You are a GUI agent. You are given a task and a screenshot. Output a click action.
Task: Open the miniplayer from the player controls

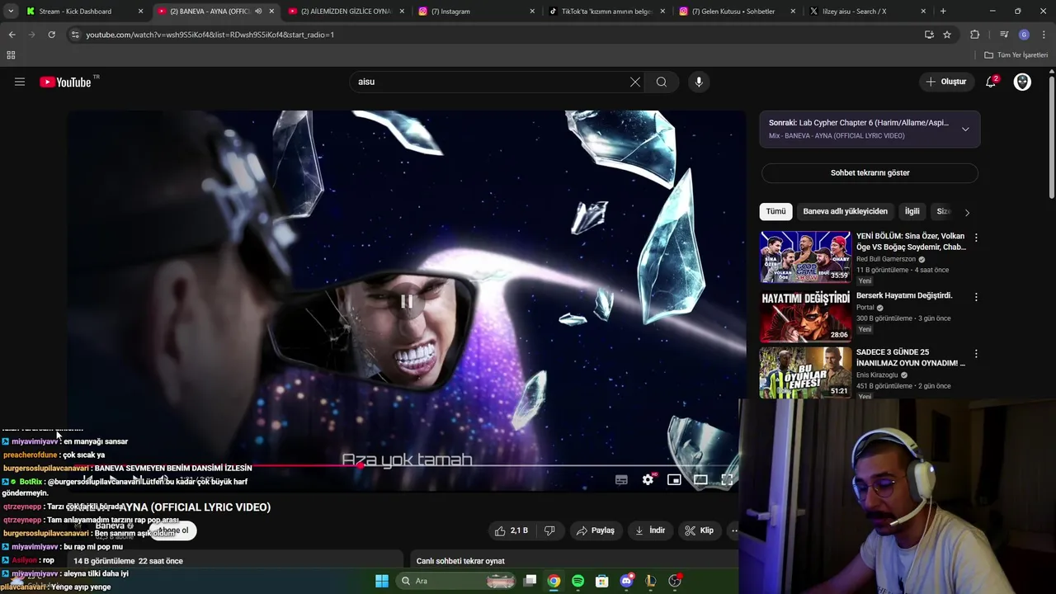(674, 479)
